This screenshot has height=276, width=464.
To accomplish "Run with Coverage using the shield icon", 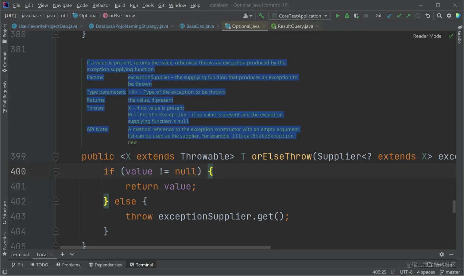I will 356,16.
